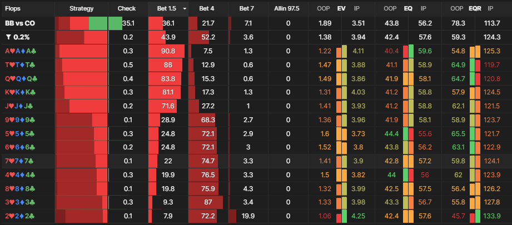Click the 90.8 Bet 1.5 cell
Image resolution: width=512 pixels, height=225 pixels.
pos(168,51)
